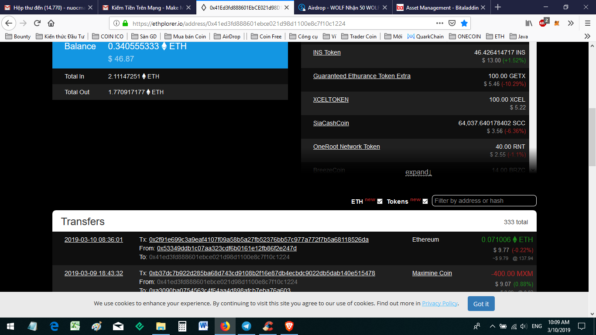Switch to the Gmail inbox tab
The image size is (596, 335).
(49, 7)
